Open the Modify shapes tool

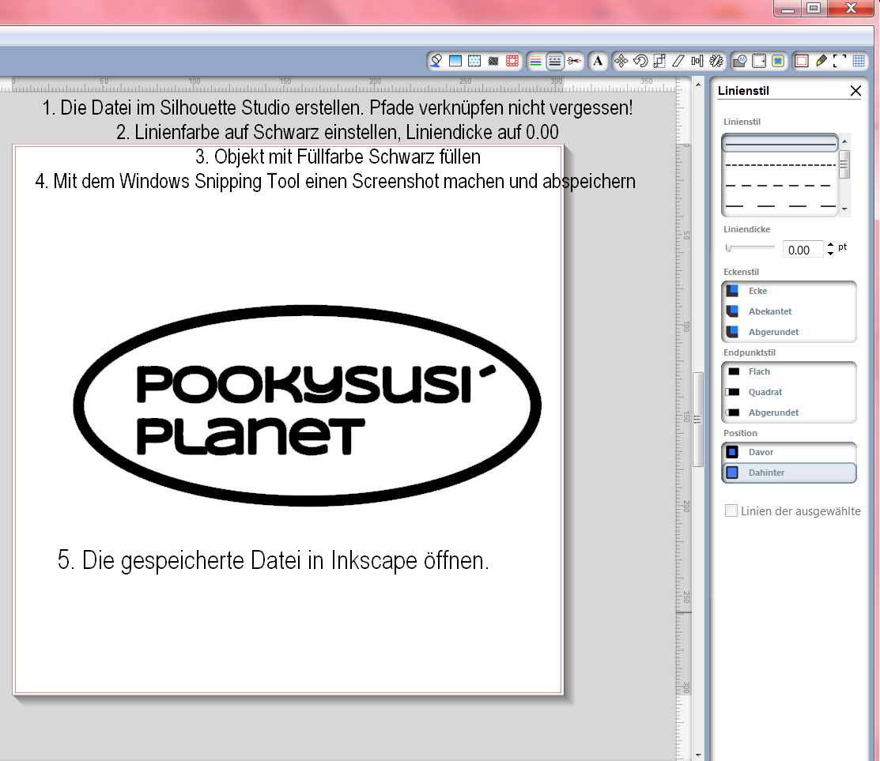point(740,61)
